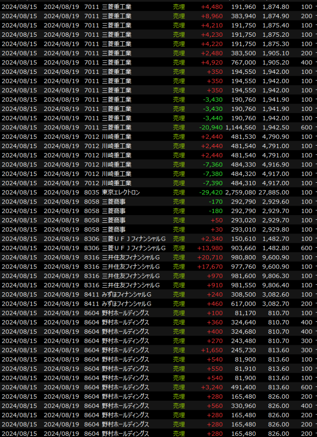Click the -29,420 loss value
This screenshot has width=317, height=437.
pos(212,192)
